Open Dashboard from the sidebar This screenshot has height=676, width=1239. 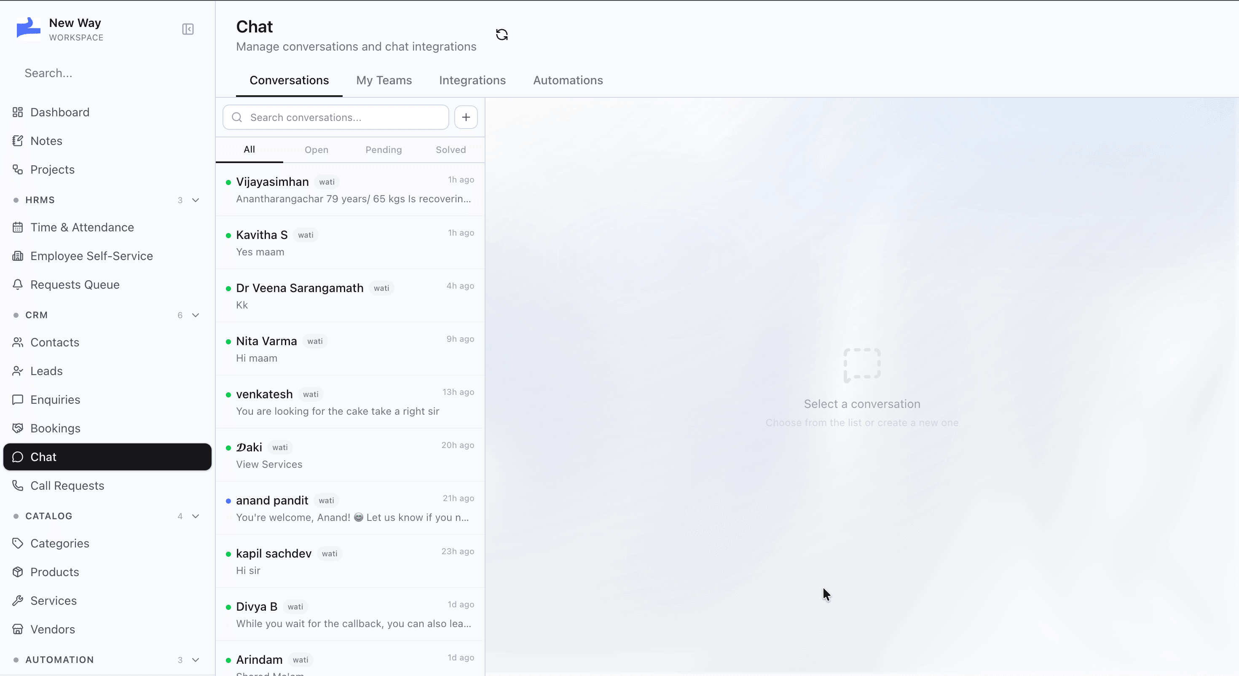point(107,113)
